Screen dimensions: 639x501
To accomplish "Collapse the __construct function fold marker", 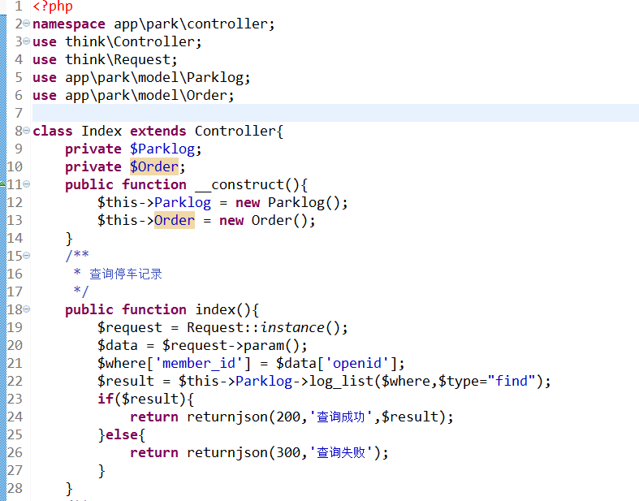I will pyautogui.click(x=27, y=185).
